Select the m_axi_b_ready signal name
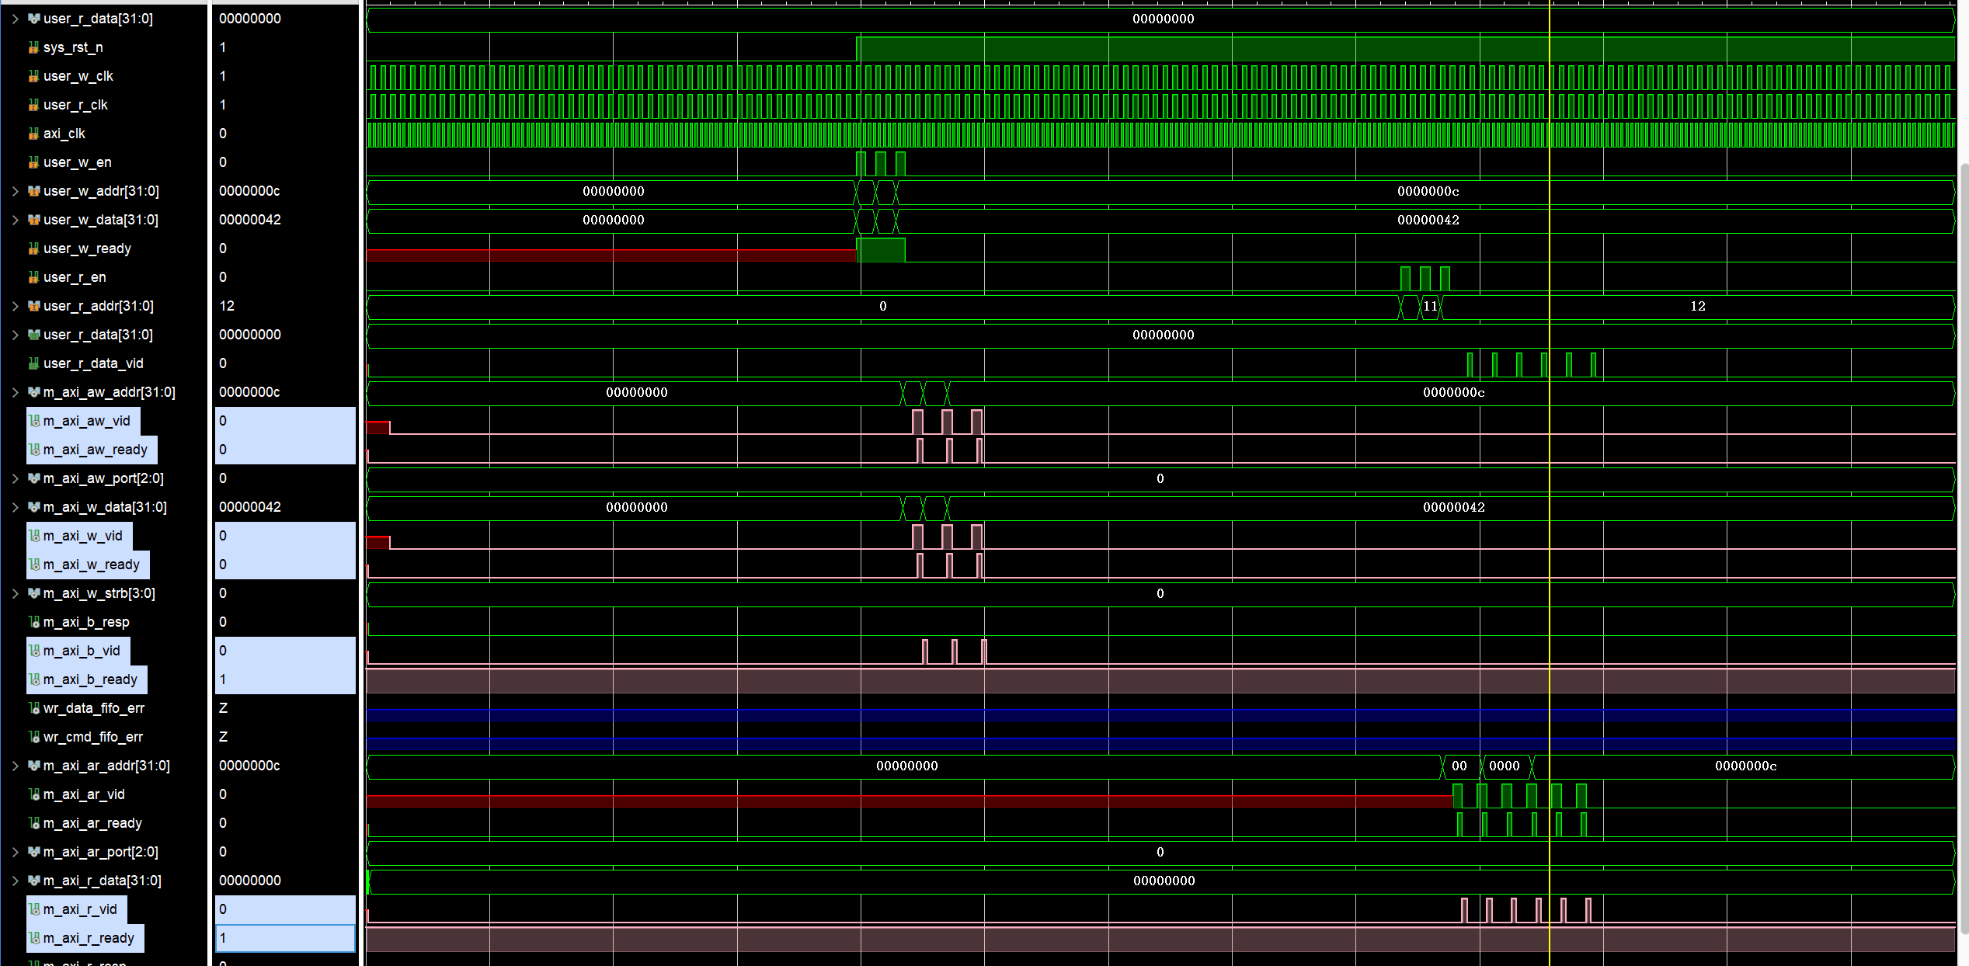 point(90,679)
